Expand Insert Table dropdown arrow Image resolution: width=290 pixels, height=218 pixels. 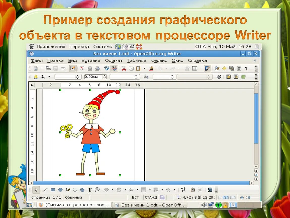pyautogui.click(x=201, y=68)
